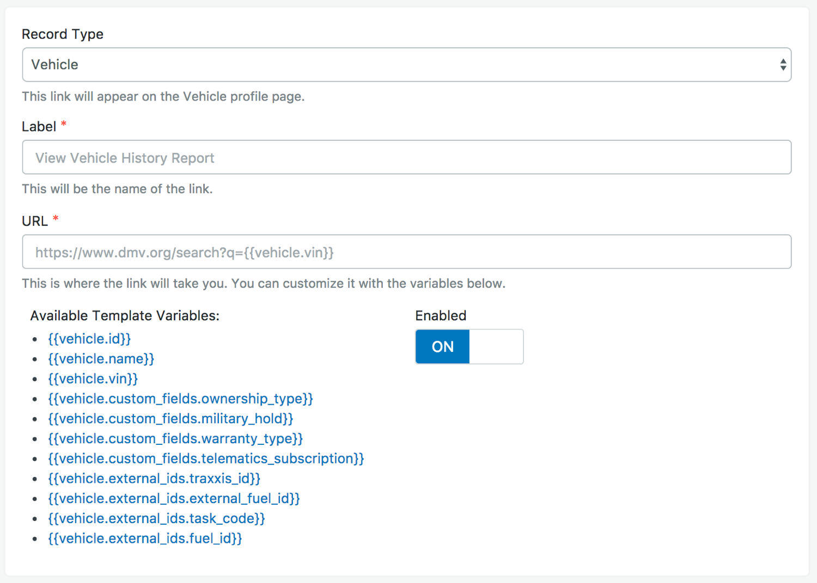Click the Enabled label text
This screenshot has width=817, height=583.
pyautogui.click(x=441, y=316)
